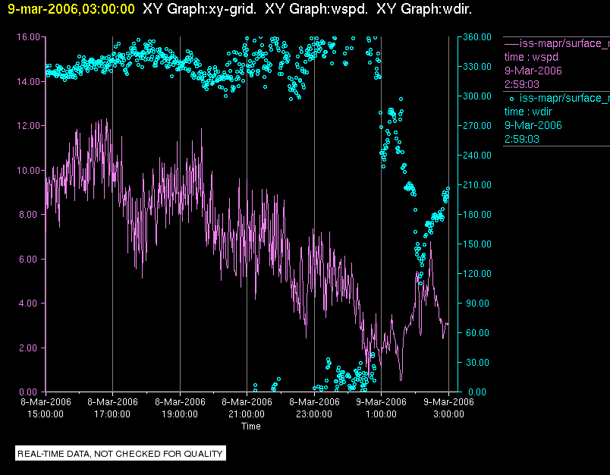
Task: Click the '150.00' right axis label
Action: (x=477, y=244)
